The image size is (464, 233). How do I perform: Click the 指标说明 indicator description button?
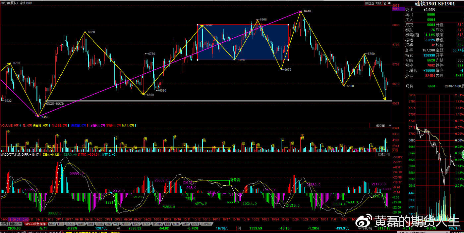tap(384, 155)
